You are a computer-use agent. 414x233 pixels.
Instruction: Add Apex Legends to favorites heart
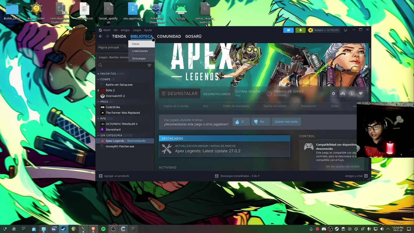click(361, 94)
